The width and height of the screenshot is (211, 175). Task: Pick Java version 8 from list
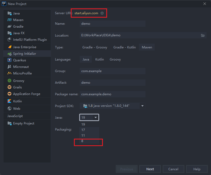(89, 141)
